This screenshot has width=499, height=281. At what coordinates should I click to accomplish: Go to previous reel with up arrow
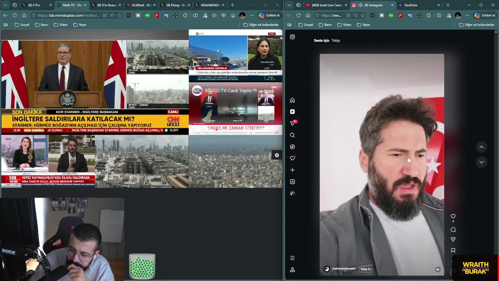click(481, 147)
